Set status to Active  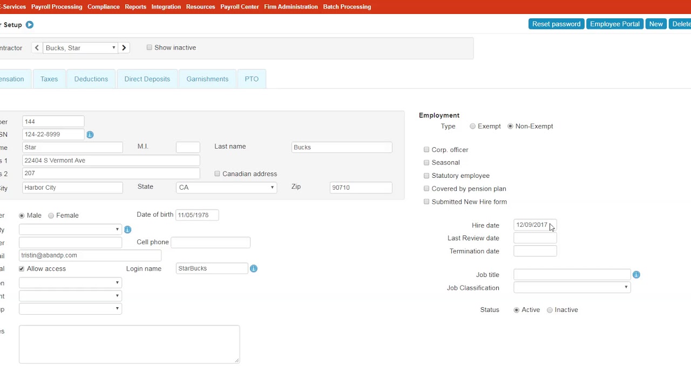(517, 310)
